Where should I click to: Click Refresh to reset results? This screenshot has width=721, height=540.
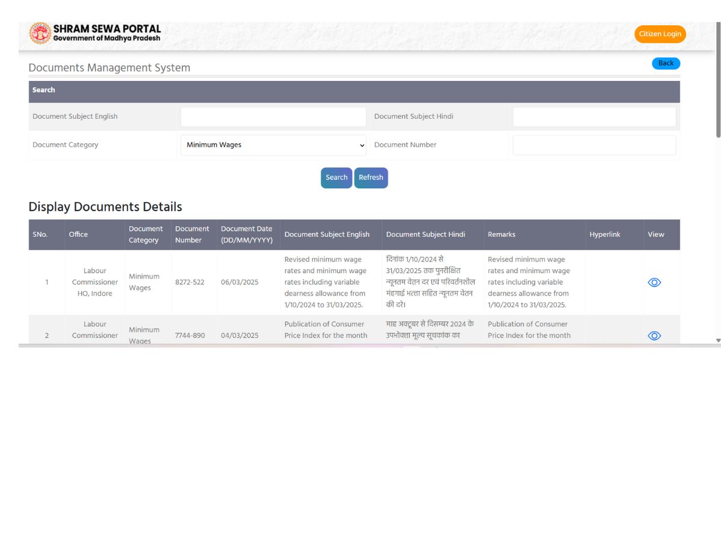click(371, 177)
